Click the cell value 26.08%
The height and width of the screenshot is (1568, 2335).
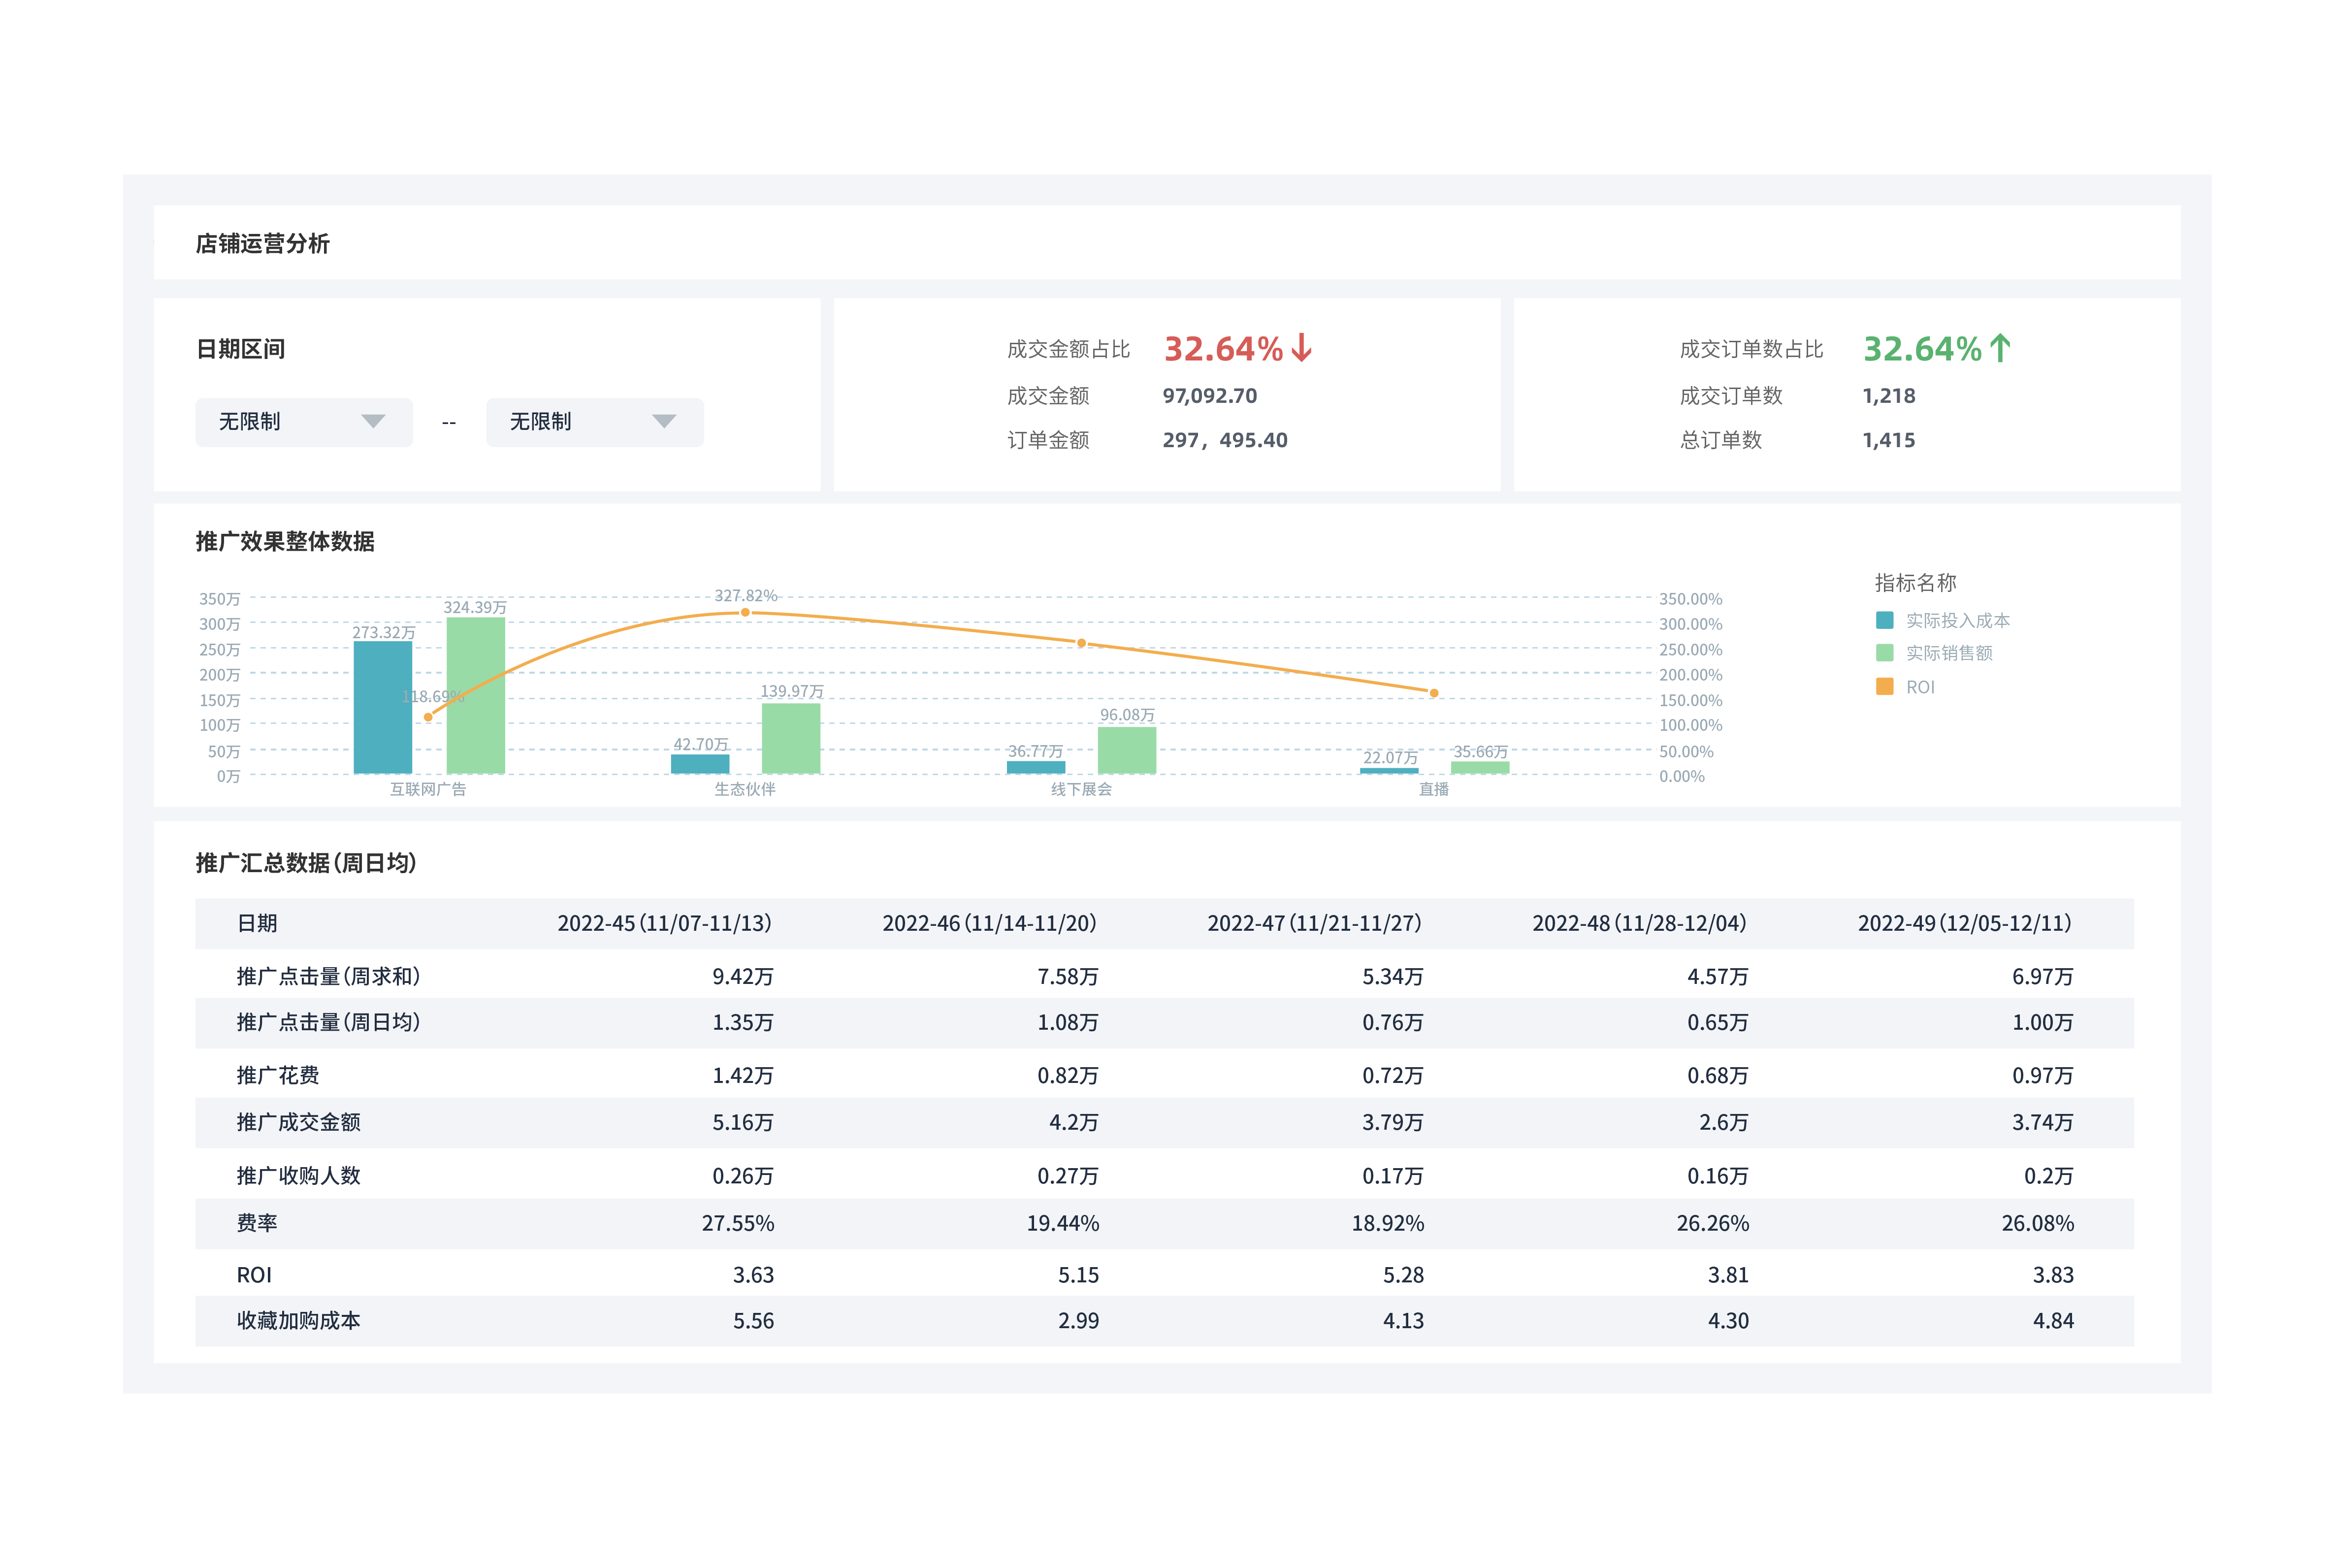coord(2037,1224)
